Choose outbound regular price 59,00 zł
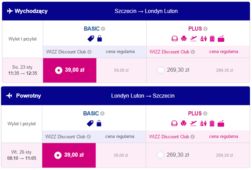252x170 pixels. (x=121, y=70)
